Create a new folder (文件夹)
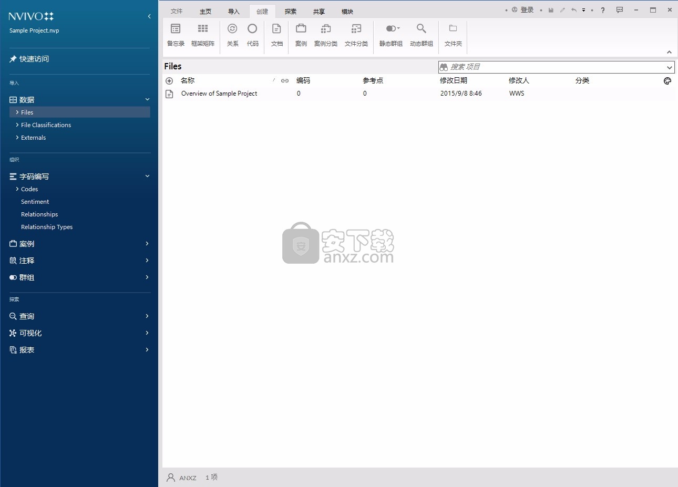 coord(453,35)
